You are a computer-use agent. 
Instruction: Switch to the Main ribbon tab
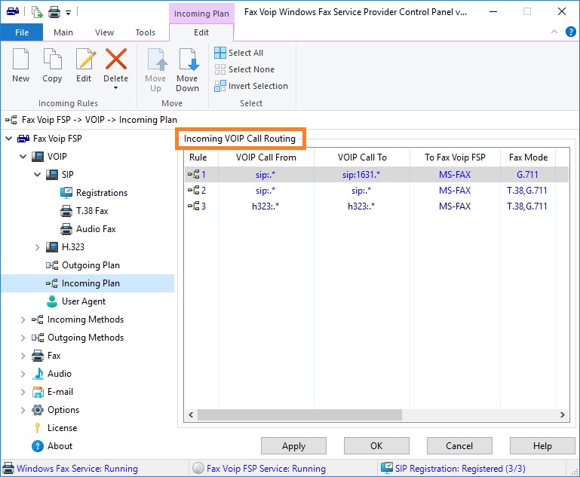[63, 32]
